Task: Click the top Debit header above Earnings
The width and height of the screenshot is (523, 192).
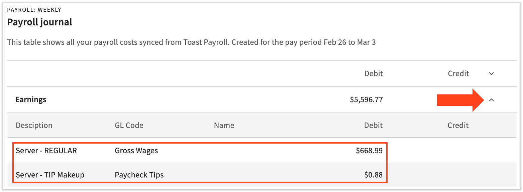Action: click(374, 73)
